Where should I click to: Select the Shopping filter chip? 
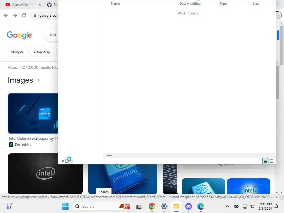click(x=42, y=51)
